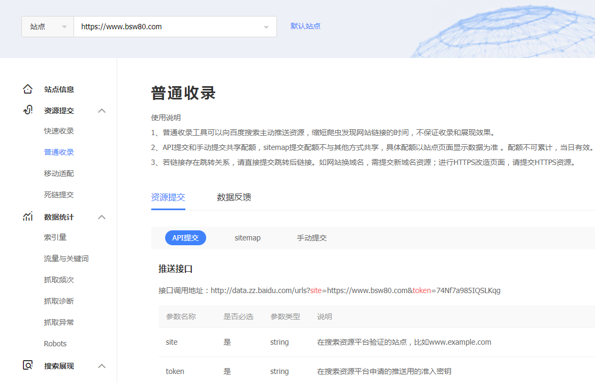
Task: Select the API提交 pill button
Action: (x=185, y=238)
